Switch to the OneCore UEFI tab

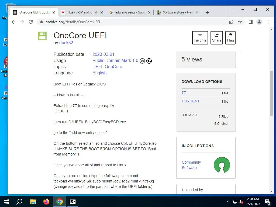point(33,12)
